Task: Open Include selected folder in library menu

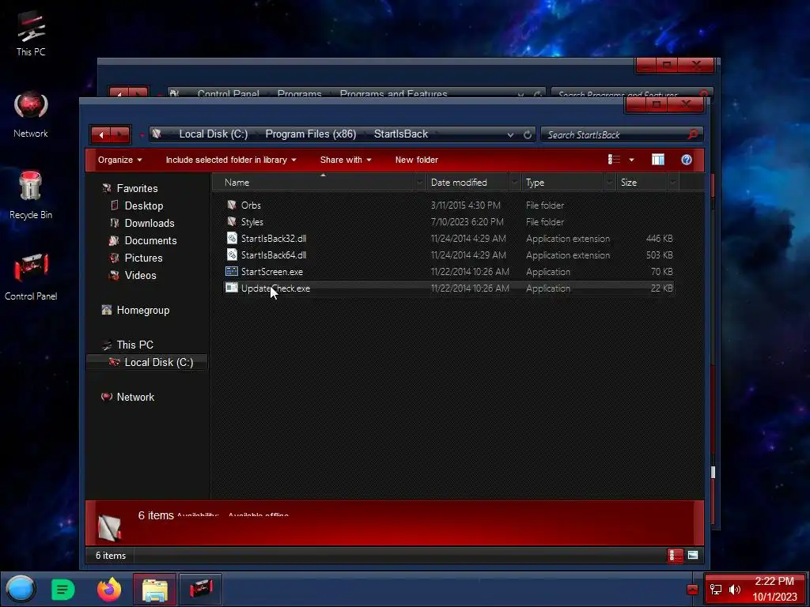Action: coord(231,160)
